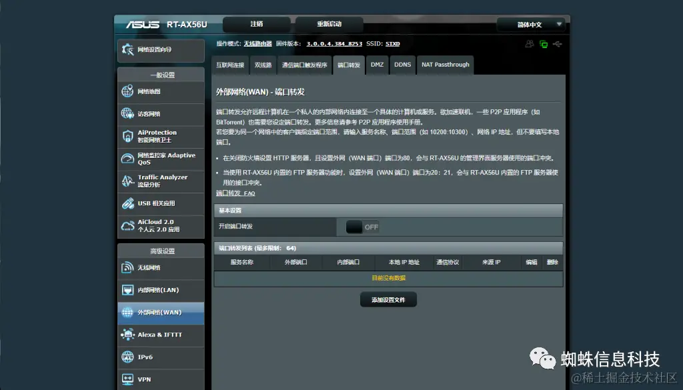Screen dimensions: 683x390
Task: Open the 网络地图 (Network Map) section
Action: point(160,91)
